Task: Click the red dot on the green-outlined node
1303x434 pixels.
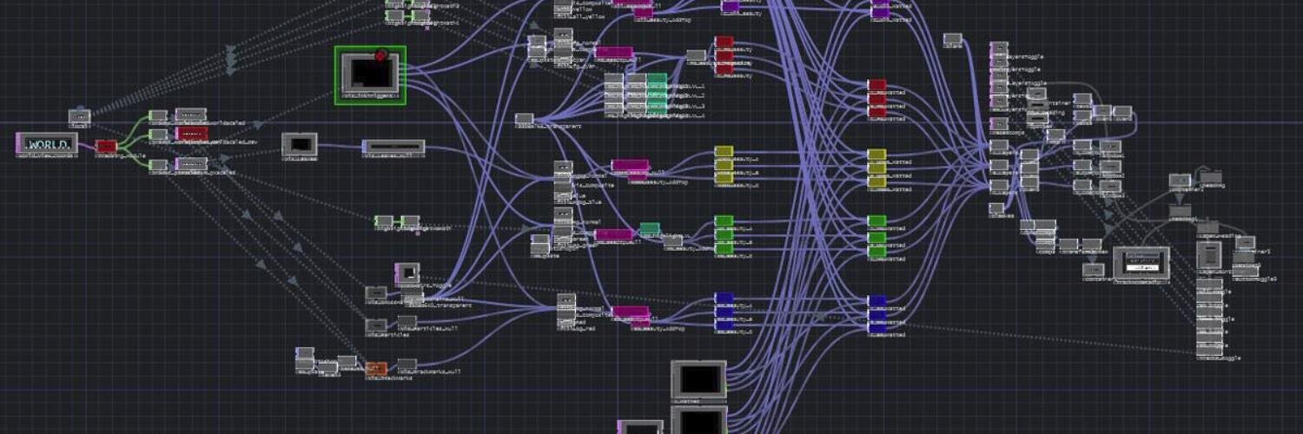Action: point(380,56)
